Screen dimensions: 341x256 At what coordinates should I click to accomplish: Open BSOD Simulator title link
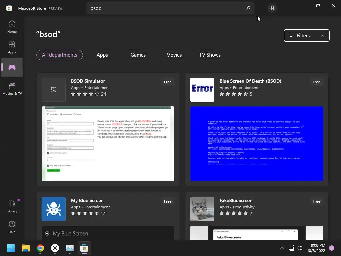tap(88, 81)
